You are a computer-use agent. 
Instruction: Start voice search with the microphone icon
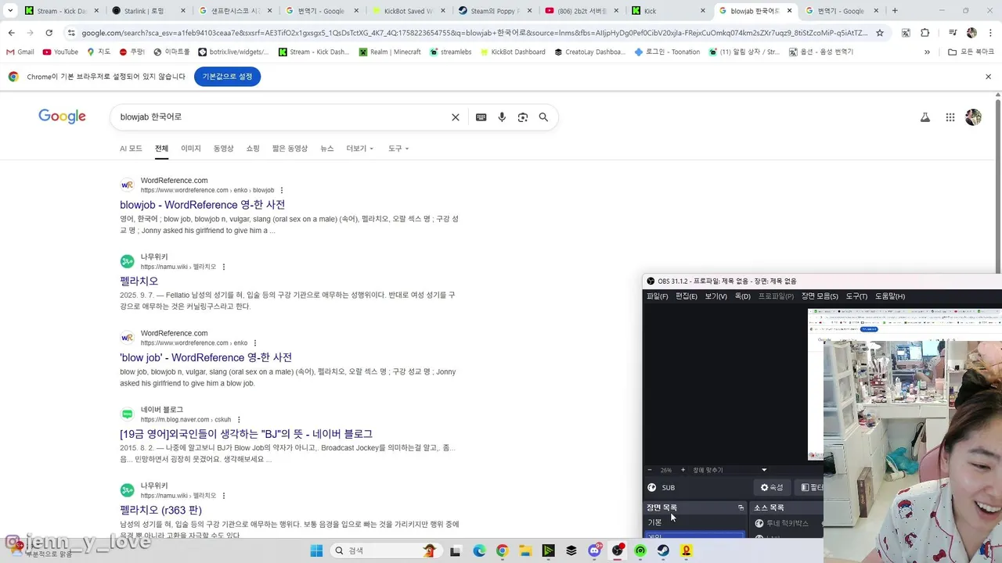click(x=502, y=117)
